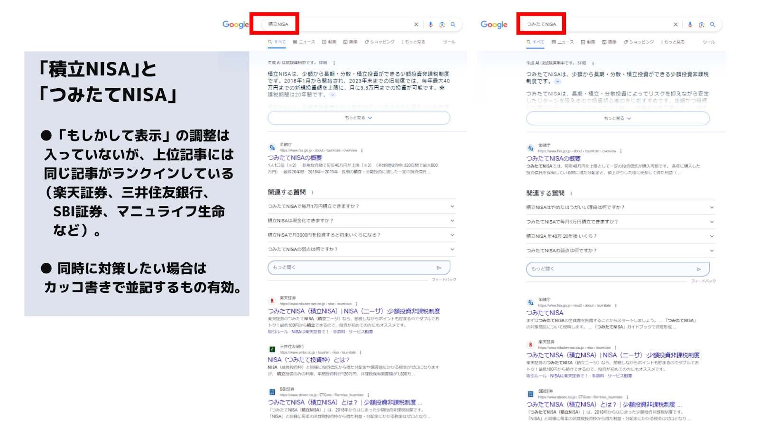The width and height of the screenshot is (759, 427).
Task: Click 楽天証券 favicon in left results
Action: coord(272,301)
